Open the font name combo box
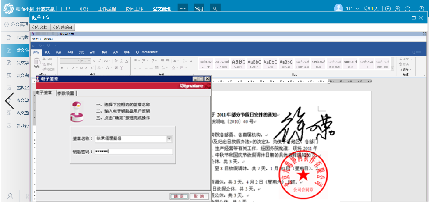Image resolution: width=430 pixels, height=202 pixels. [70, 61]
